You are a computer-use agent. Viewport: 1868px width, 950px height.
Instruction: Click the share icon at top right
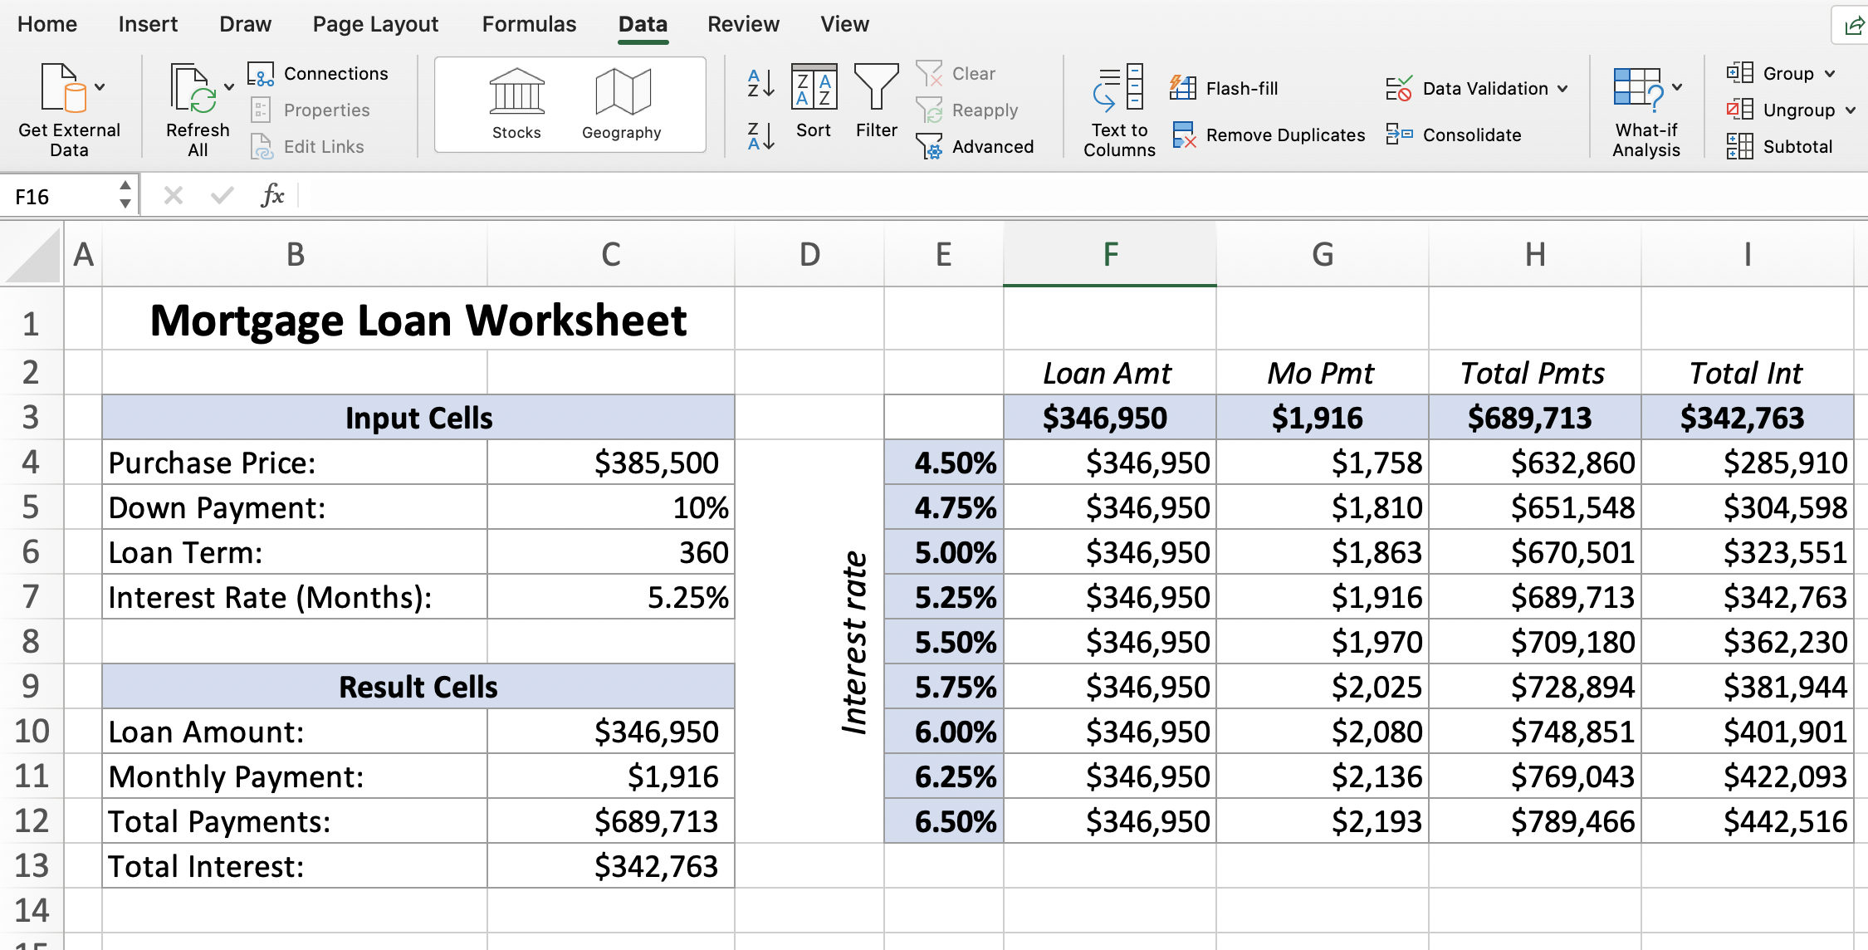click(1853, 26)
